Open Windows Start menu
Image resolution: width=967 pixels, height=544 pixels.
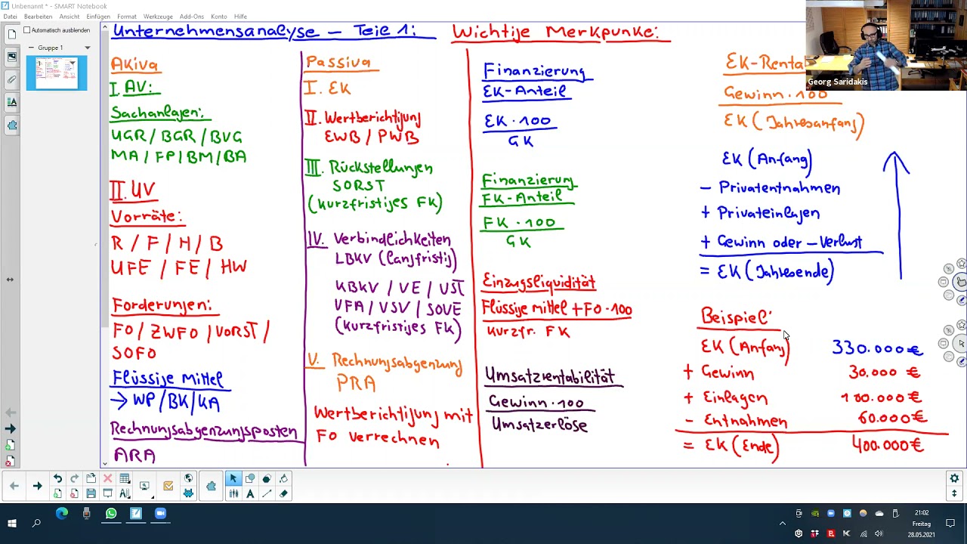click(x=12, y=523)
